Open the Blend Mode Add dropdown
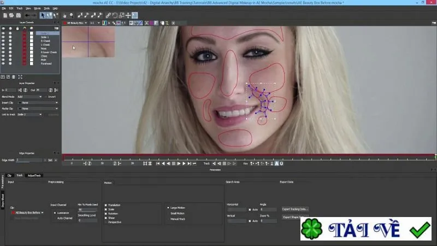 pyautogui.click(x=29, y=97)
